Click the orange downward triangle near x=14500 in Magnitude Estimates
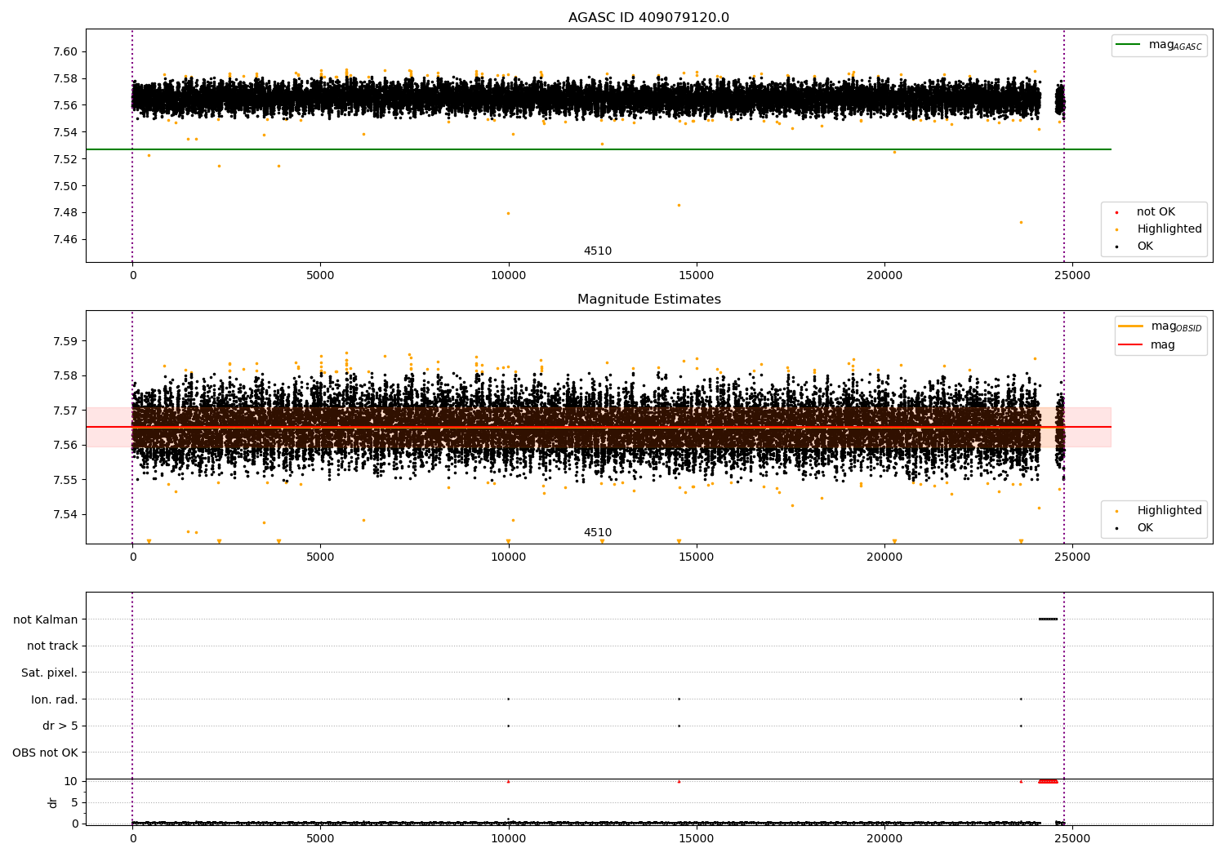 679,541
